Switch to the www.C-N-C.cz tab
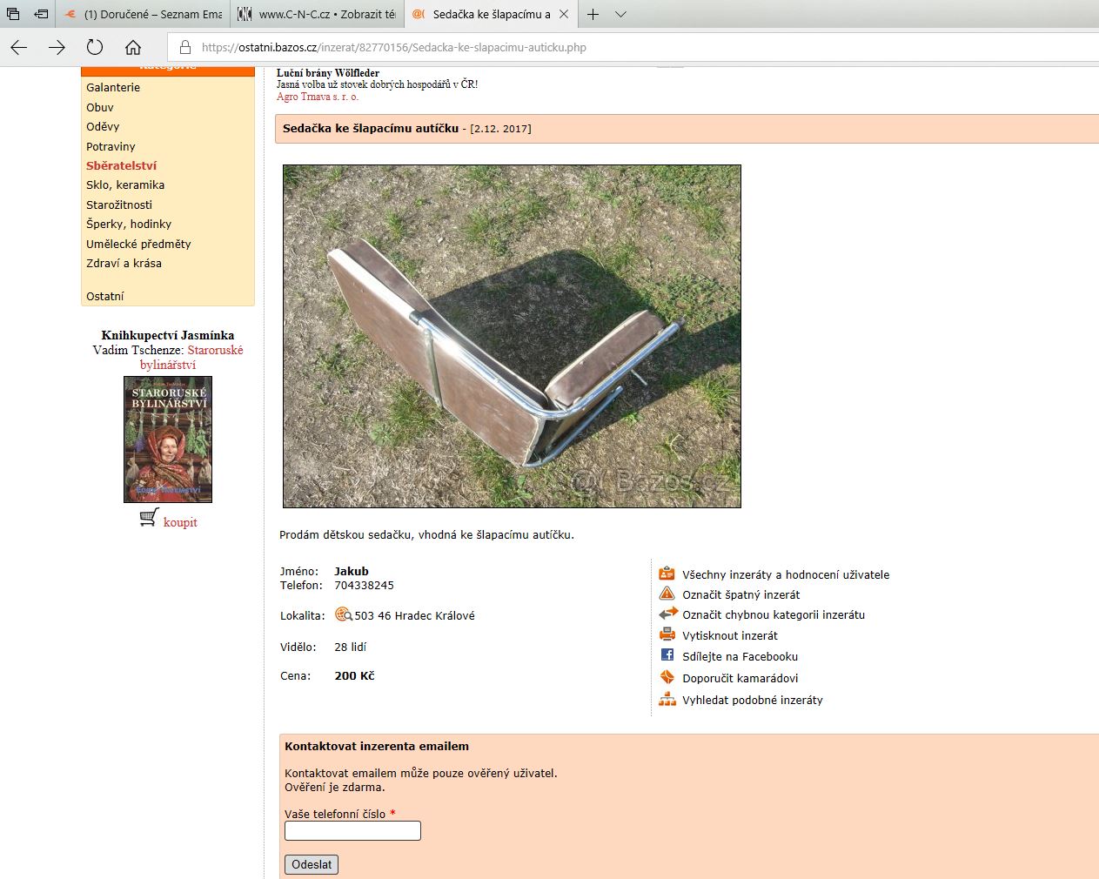The image size is (1099, 879). pos(318,15)
